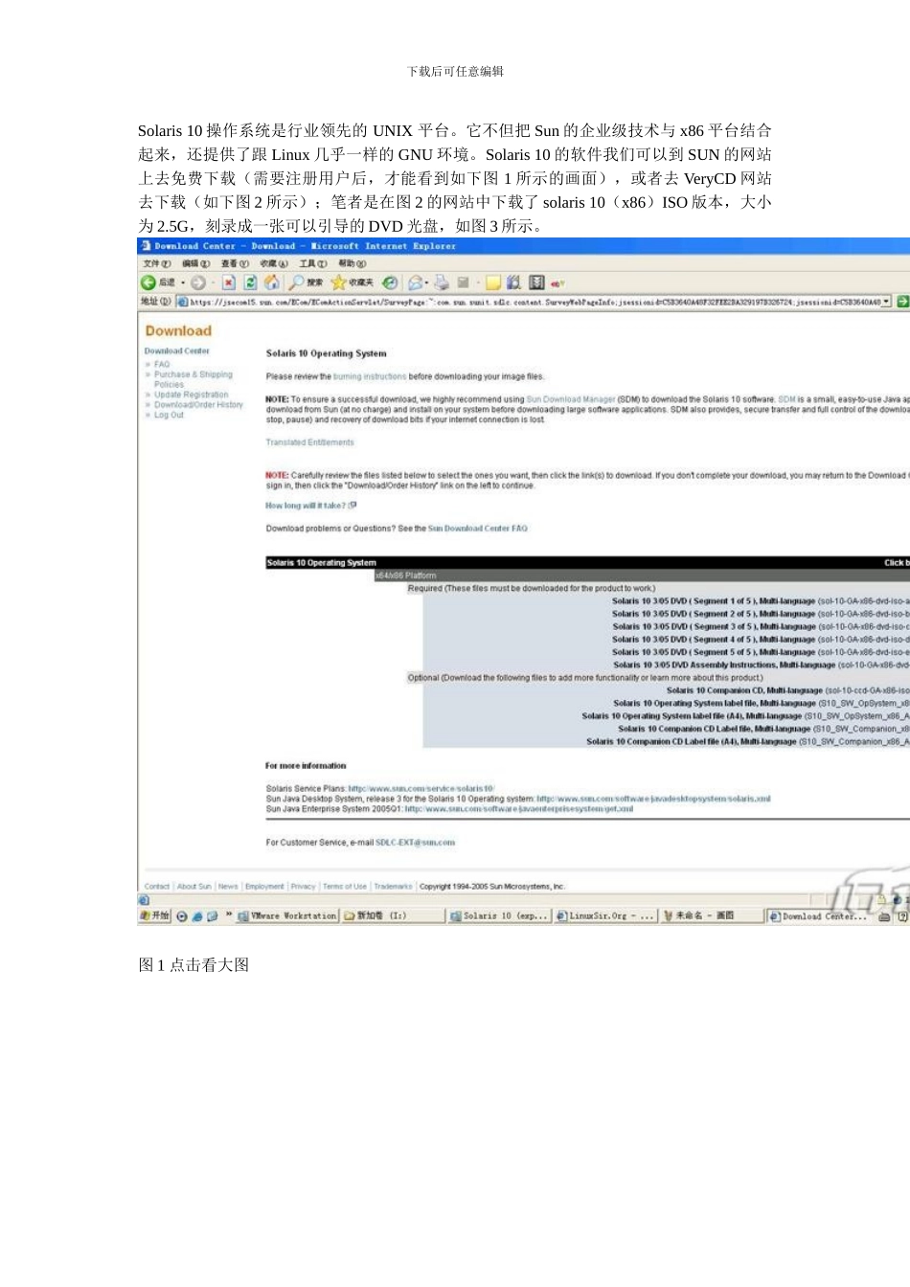This screenshot has height=1287, width=910.
Task: Click the History icon in toolbar
Action: tap(390, 282)
